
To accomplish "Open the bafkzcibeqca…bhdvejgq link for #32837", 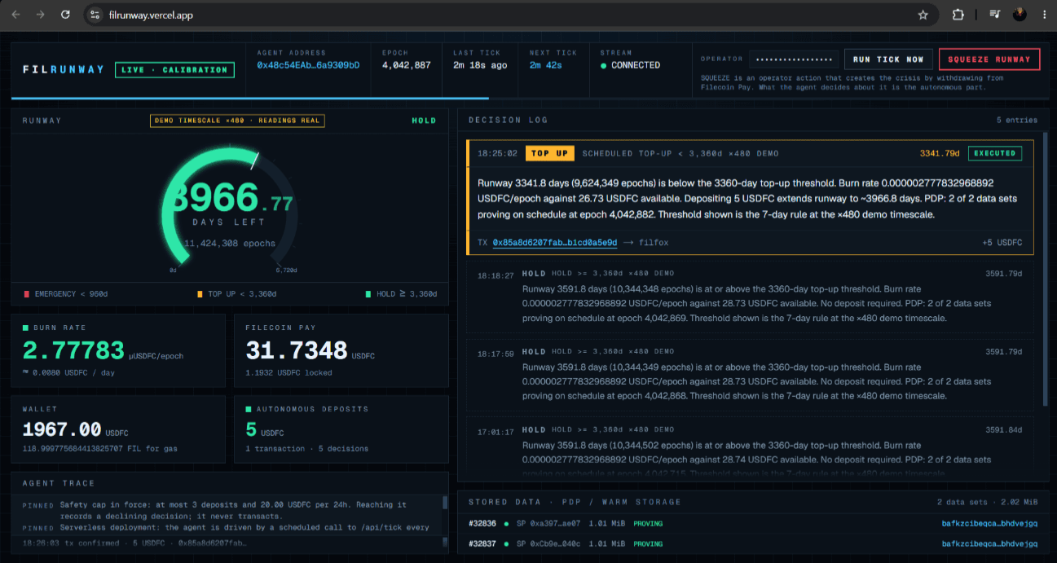I will pos(990,543).
